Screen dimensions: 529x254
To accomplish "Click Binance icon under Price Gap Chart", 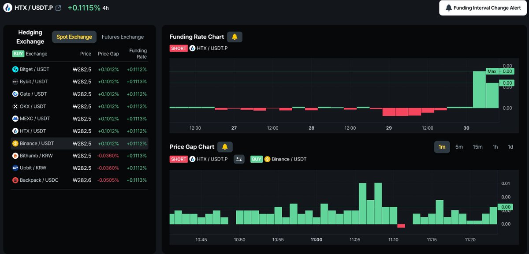I will [267, 159].
